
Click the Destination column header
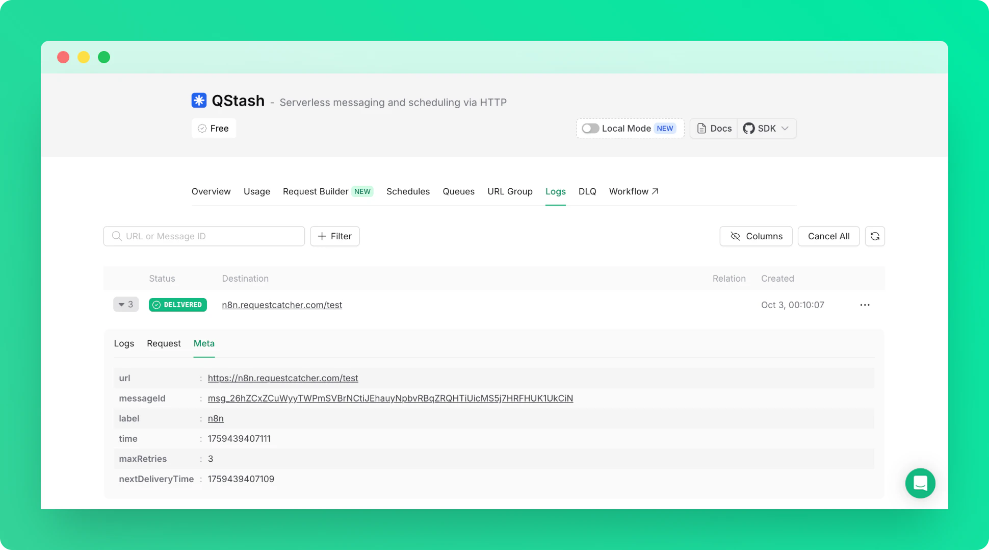[x=245, y=279]
